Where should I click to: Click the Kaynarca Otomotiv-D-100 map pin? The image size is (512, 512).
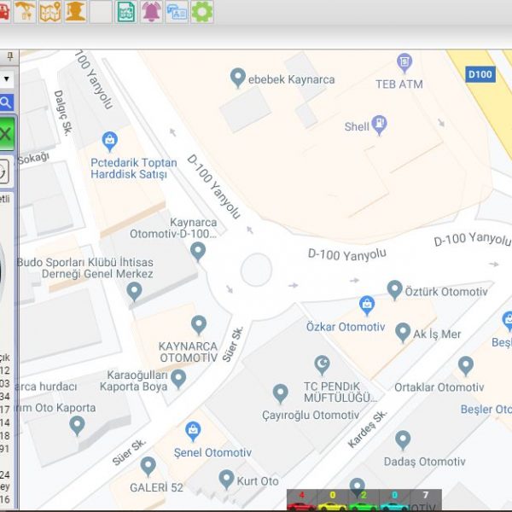[198, 252]
